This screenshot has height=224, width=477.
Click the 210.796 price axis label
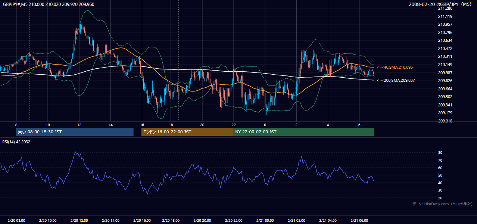click(x=445, y=32)
